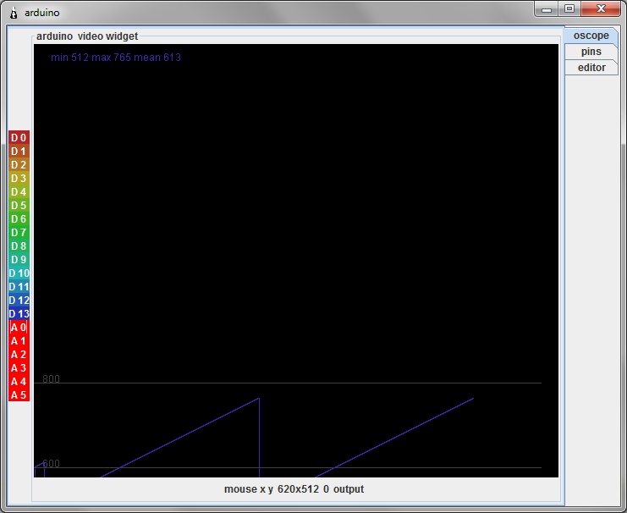Select digital pin D 2 button
Image resolution: width=627 pixels, height=513 pixels.
click(19, 165)
